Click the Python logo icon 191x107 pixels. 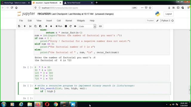coord(158,14)
